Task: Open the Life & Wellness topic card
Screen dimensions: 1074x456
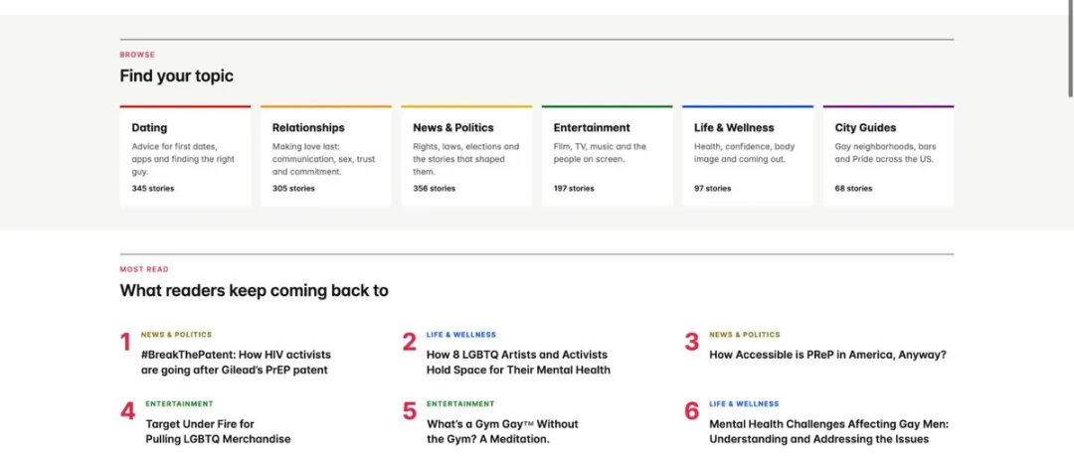Action: pos(748,156)
